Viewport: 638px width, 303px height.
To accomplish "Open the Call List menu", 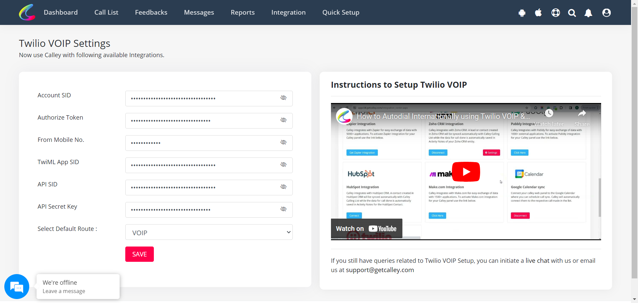I will point(106,12).
